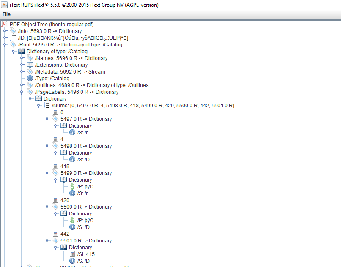Screen dimensions: 341x267
Task: Select the Dictionary label under /PageLabels
Action: [55, 98]
